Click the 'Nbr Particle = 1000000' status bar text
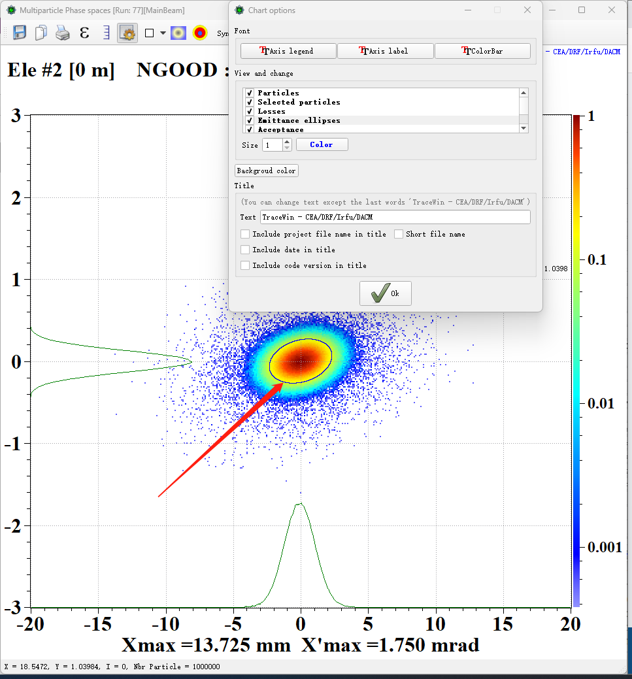 tap(176, 667)
